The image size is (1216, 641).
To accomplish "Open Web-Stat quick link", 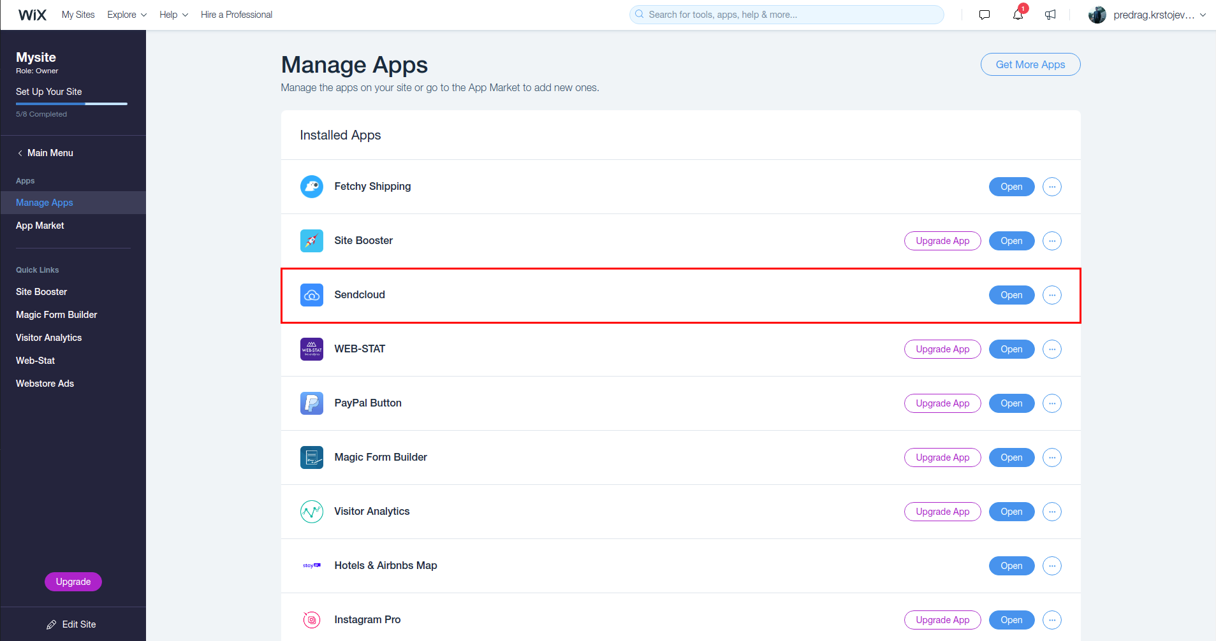I will [x=36, y=361].
